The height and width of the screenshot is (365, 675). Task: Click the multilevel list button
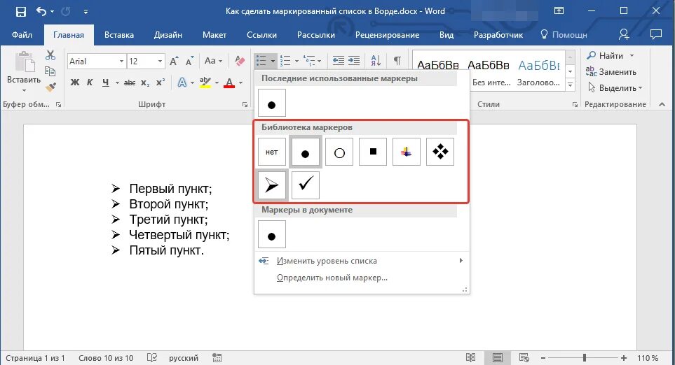[309, 61]
